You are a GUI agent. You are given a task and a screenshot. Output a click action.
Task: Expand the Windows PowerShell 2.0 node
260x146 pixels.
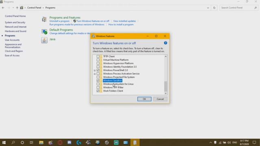coord(95,70)
